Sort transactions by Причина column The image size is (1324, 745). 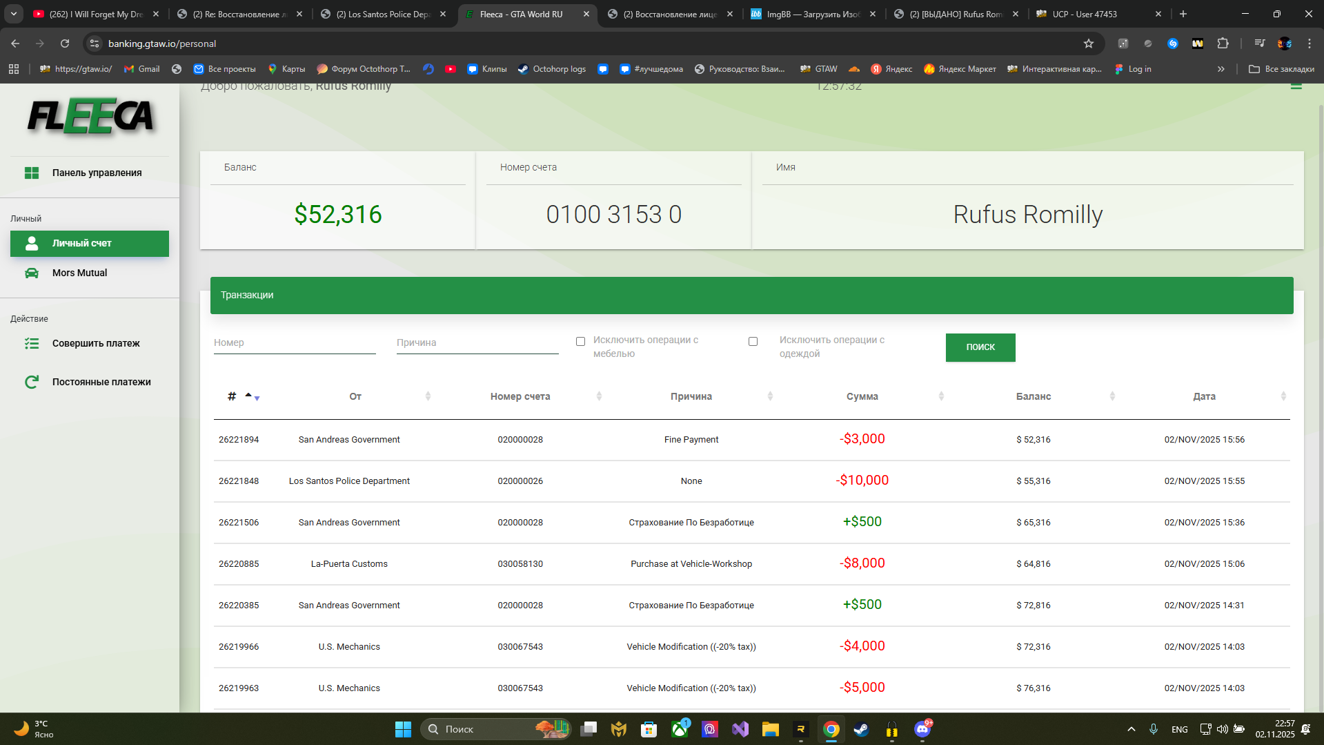click(691, 396)
